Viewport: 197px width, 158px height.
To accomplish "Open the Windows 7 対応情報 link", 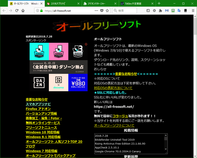I will tap(41, 151).
